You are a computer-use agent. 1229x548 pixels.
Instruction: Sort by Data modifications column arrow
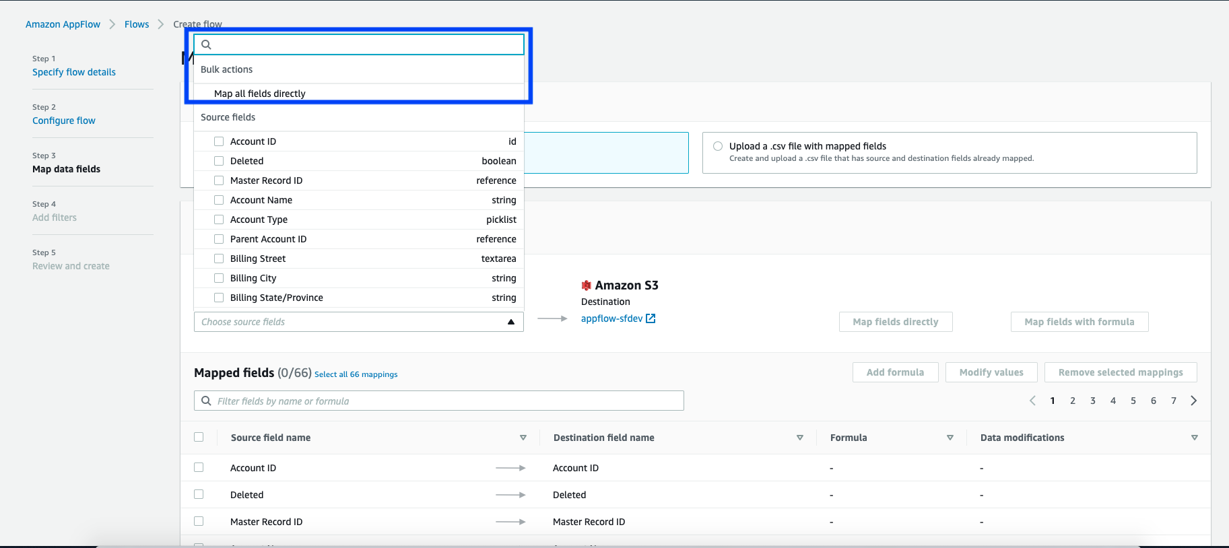coord(1195,438)
